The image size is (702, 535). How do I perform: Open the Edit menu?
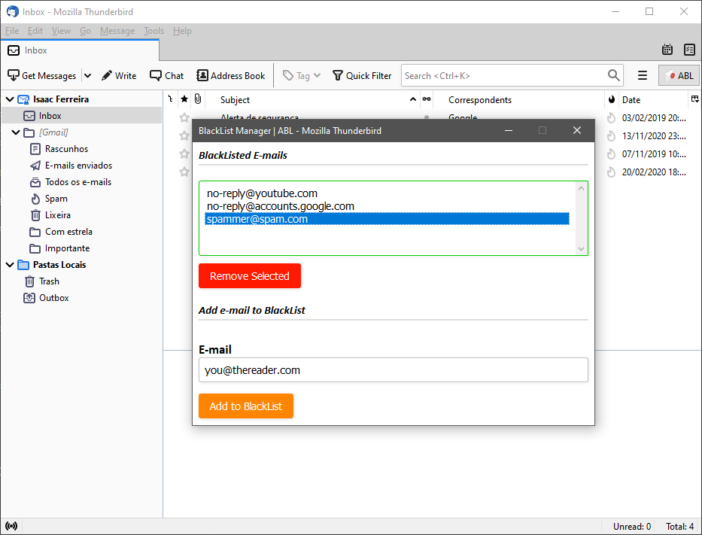coord(35,31)
